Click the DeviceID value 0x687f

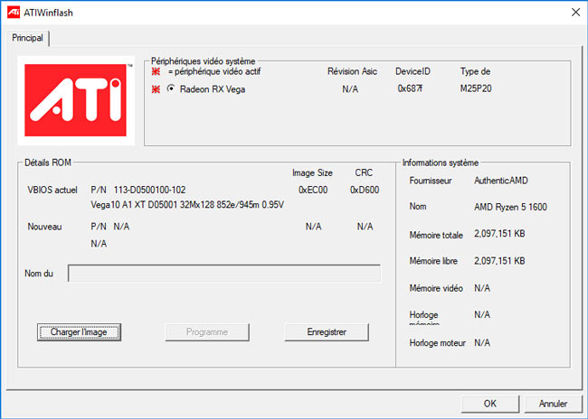click(x=410, y=88)
